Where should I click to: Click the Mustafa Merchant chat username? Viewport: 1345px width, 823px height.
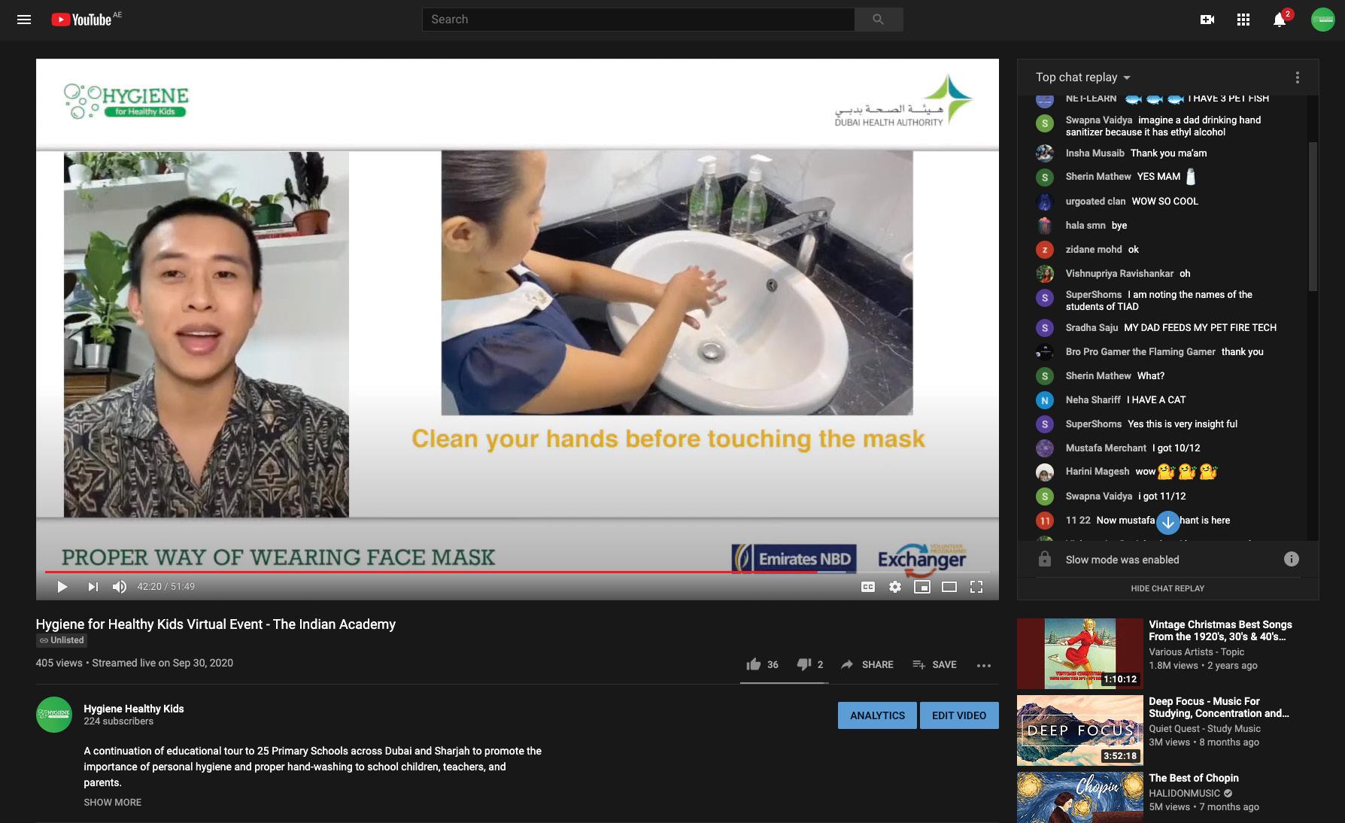(1106, 448)
